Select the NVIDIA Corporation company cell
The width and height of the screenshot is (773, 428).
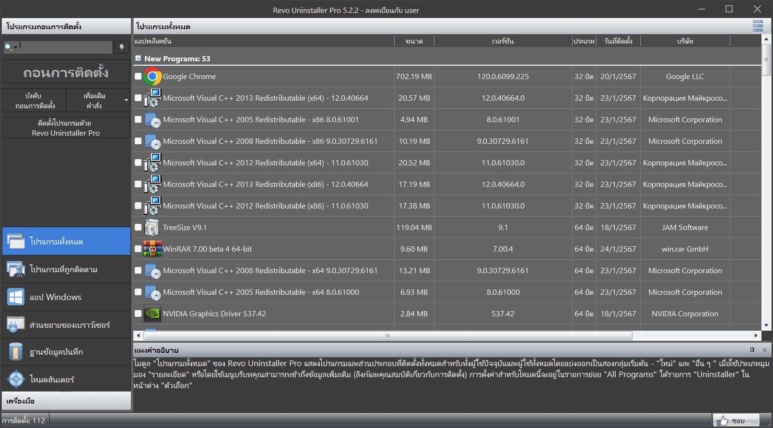point(685,313)
